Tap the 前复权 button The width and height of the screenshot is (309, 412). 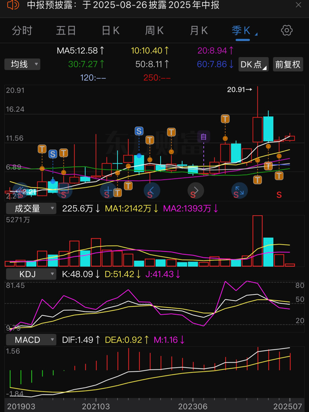tap(288, 64)
